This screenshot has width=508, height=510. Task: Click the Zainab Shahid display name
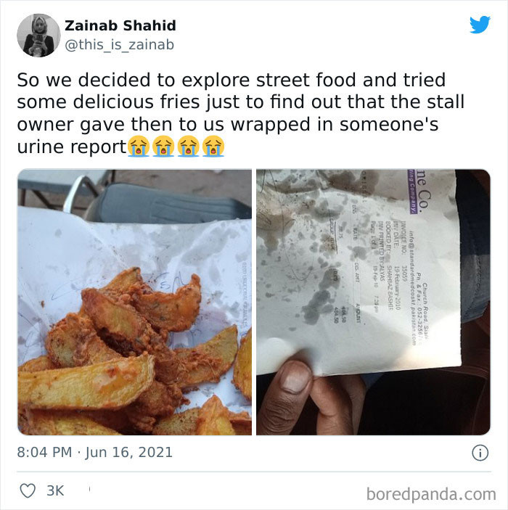pyautogui.click(x=120, y=25)
